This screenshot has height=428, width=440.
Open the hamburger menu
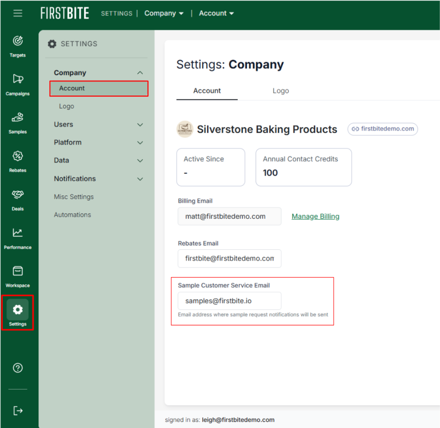(18, 13)
